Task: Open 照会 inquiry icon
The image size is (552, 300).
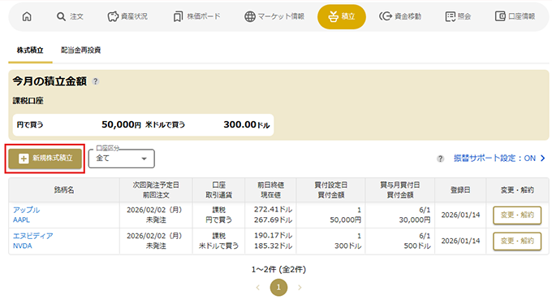Action: click(x=451, y=16)
